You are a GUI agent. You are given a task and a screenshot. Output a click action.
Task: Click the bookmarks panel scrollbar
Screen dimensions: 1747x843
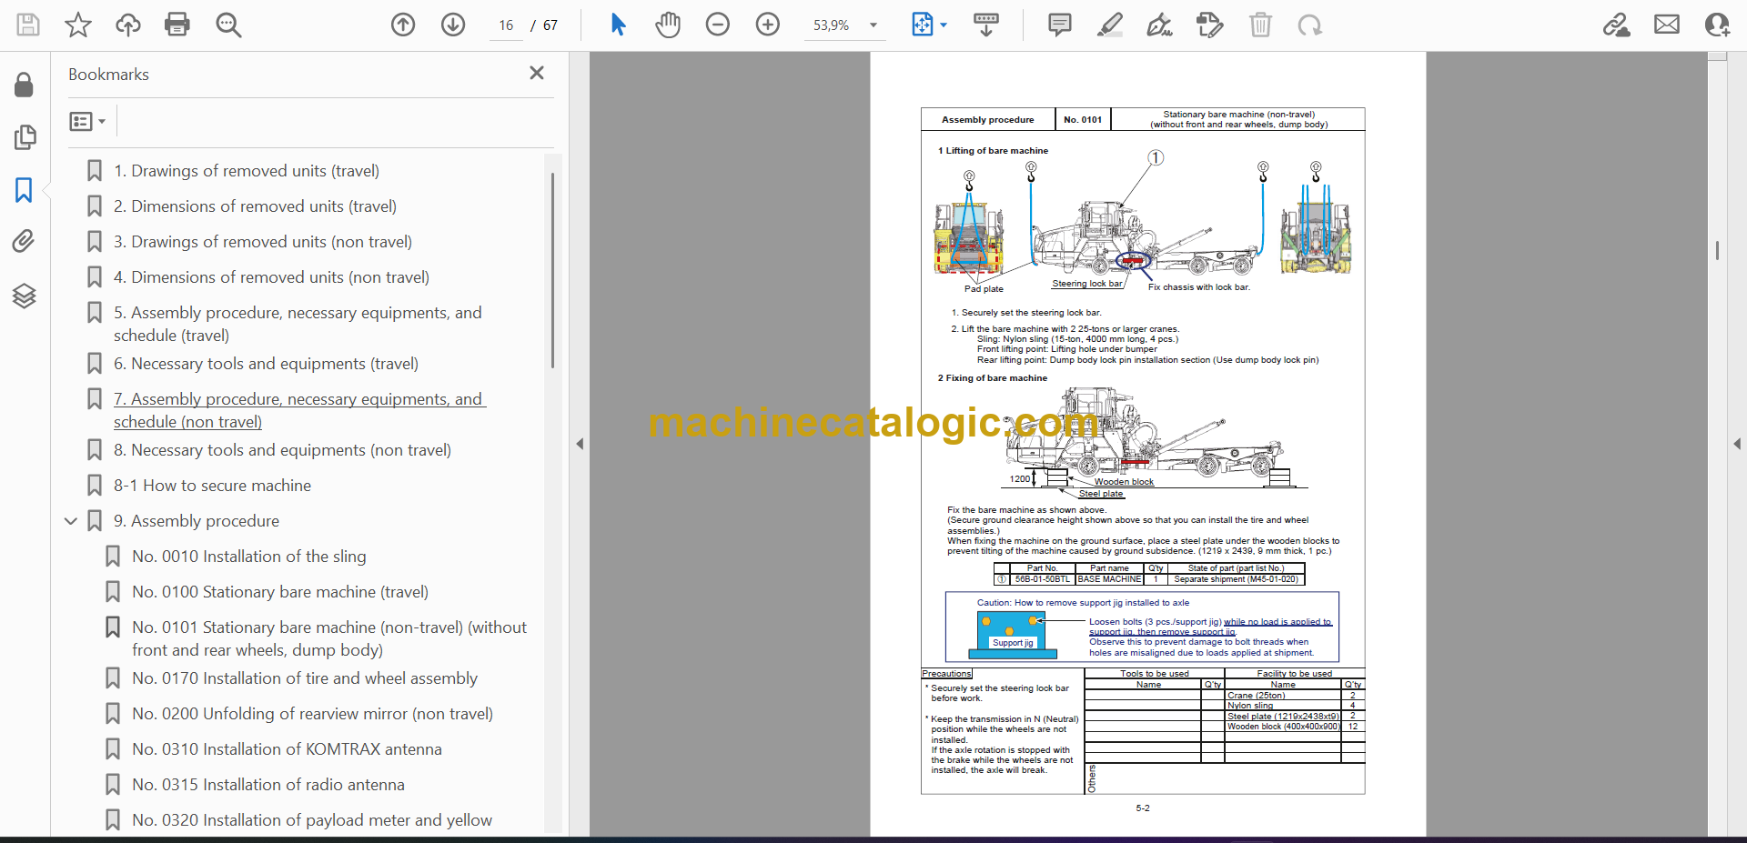coord(552,270)
